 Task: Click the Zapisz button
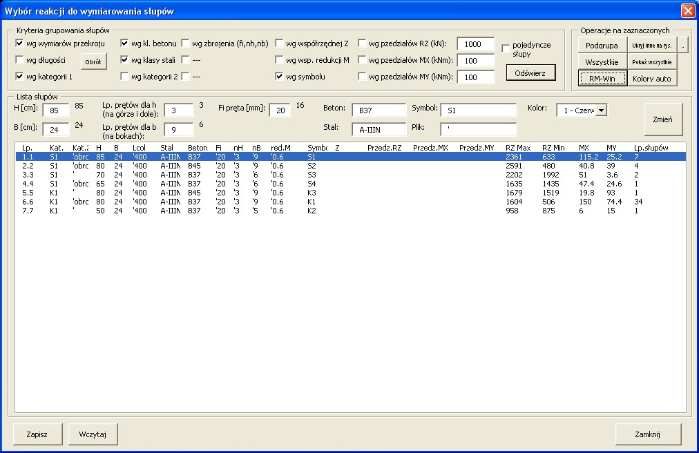pos(37,434)
